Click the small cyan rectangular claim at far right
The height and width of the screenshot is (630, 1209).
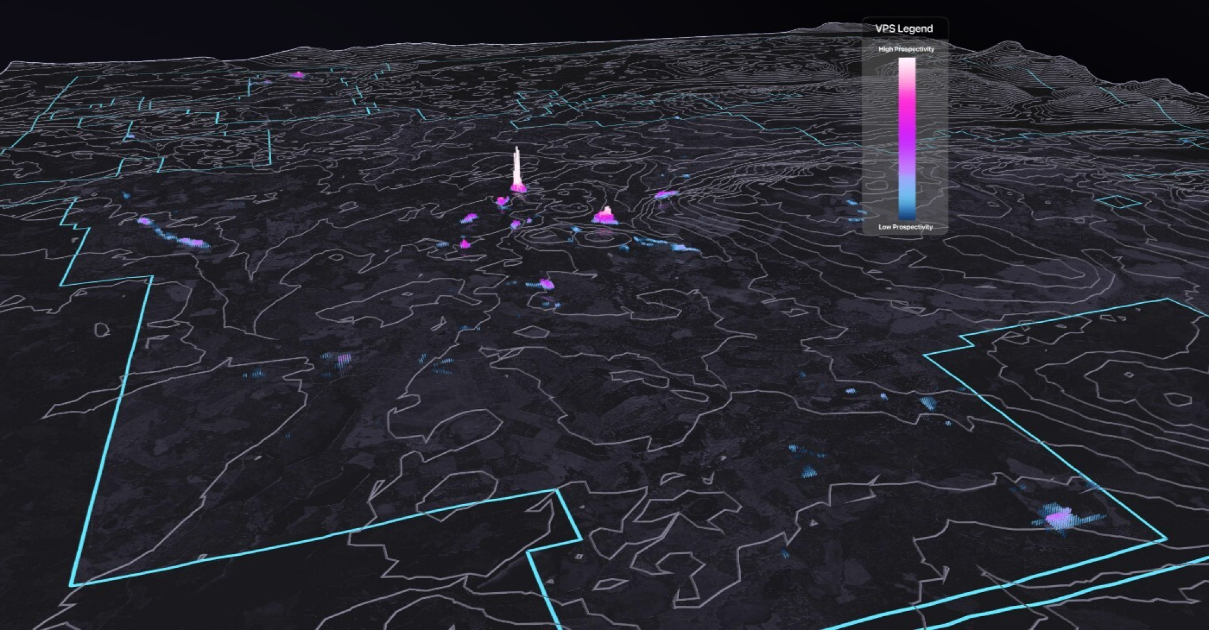tap(1120, 202)
